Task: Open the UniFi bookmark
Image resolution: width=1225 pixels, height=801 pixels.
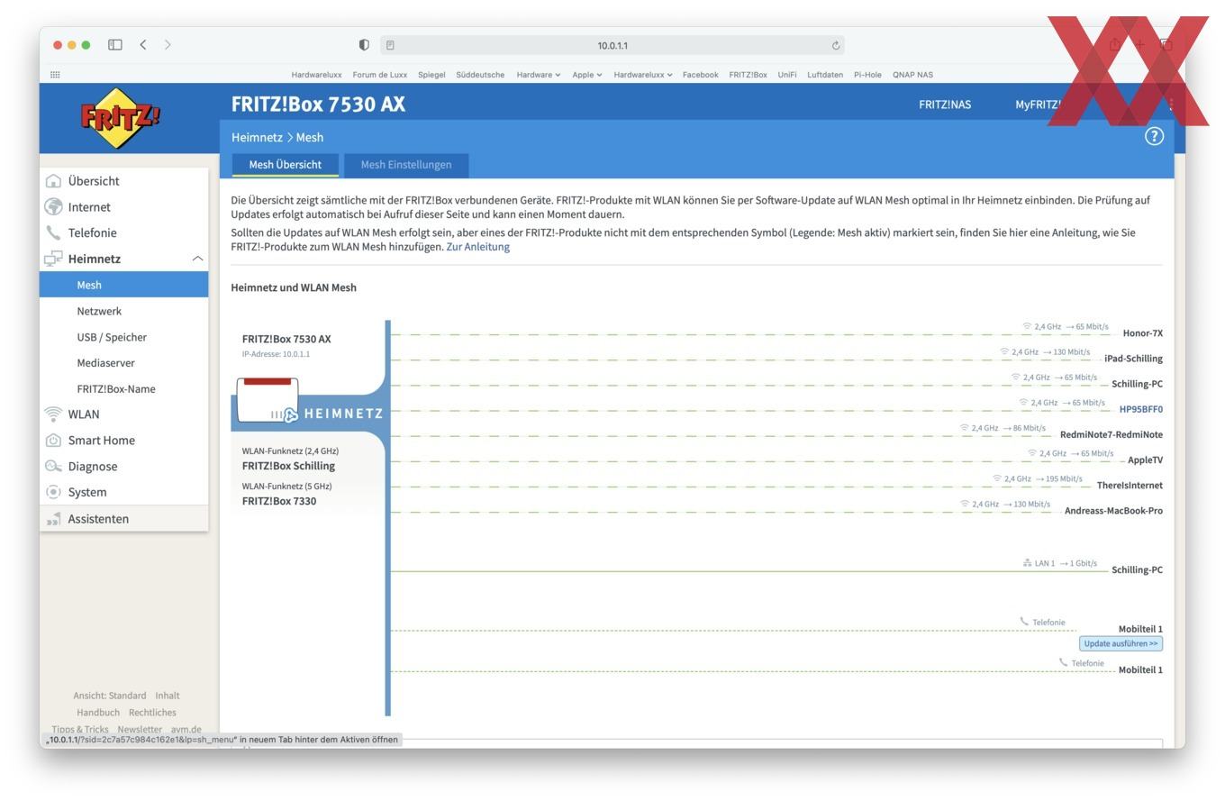Action: click(787, 75)
